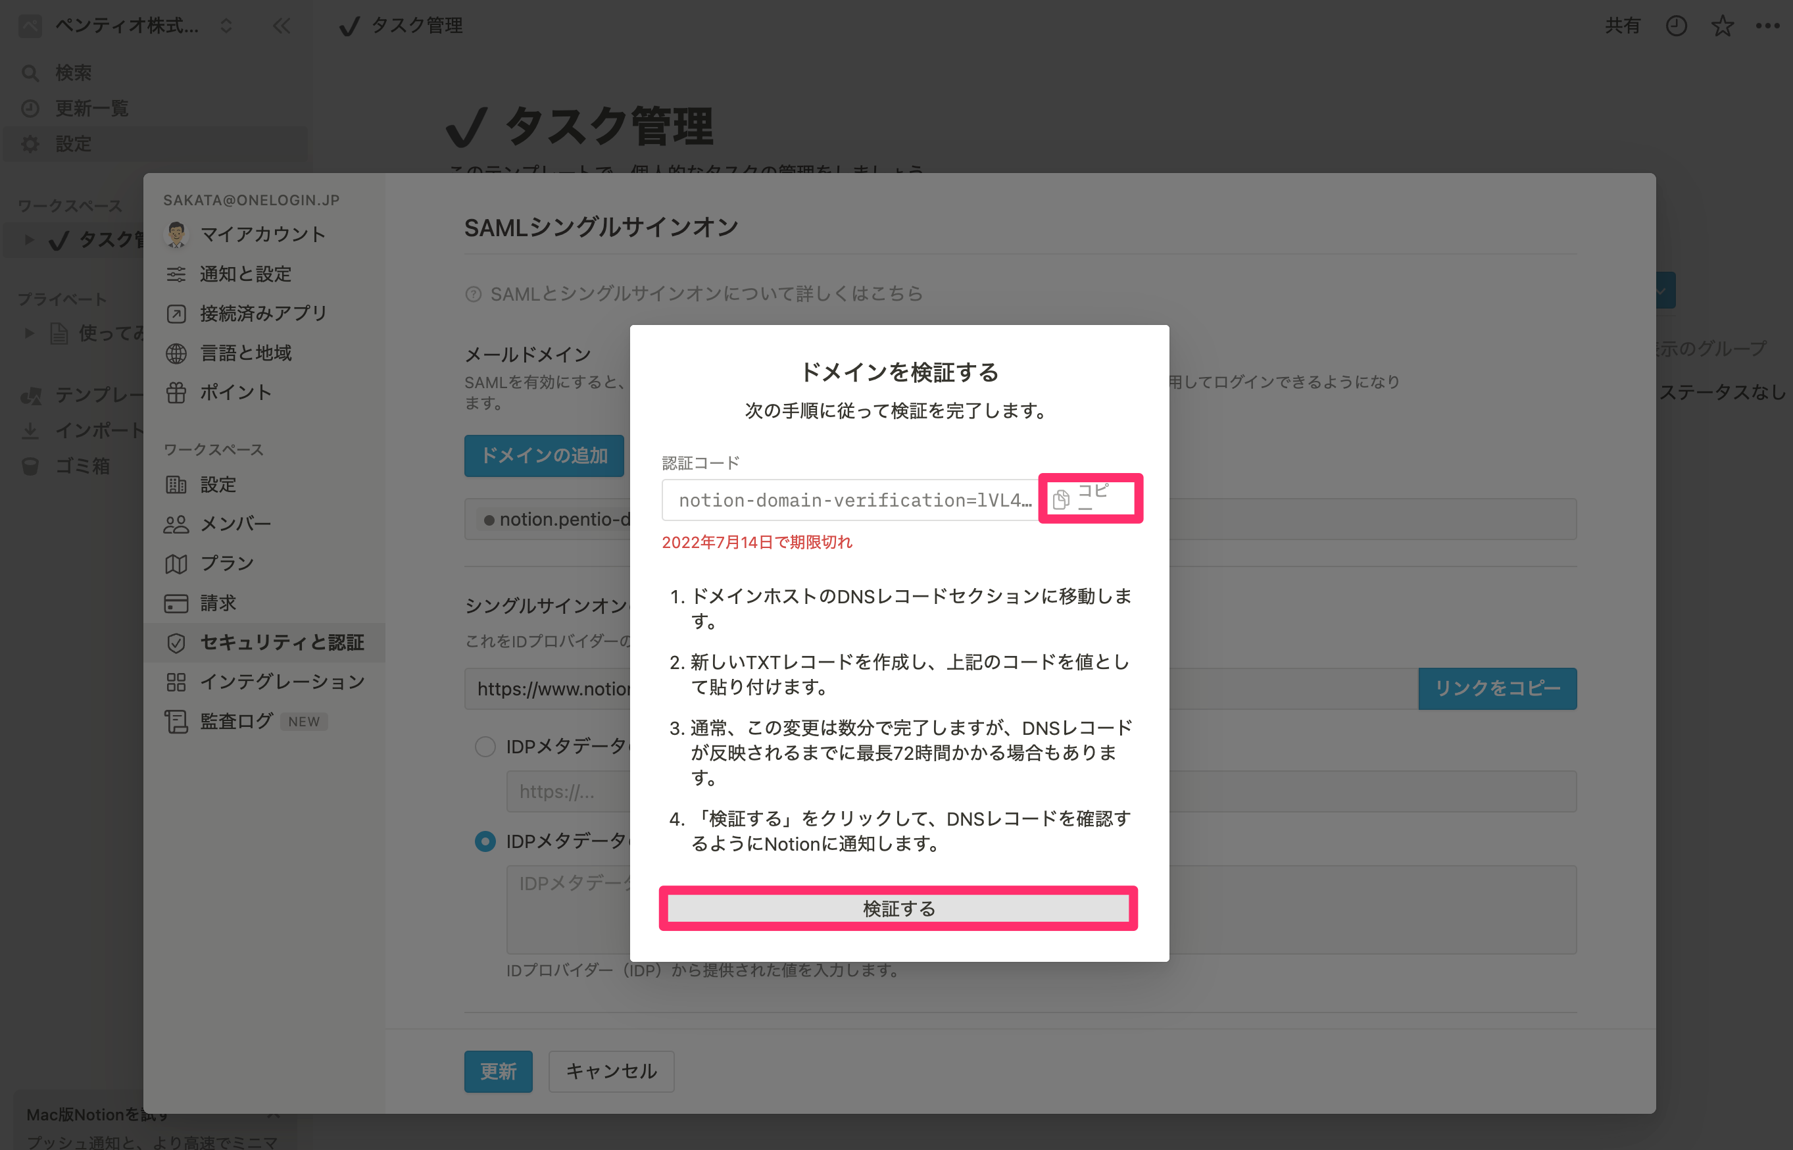Click the people icon next to メンバー
The width and height of the screenshot is (1793, 1150).
coord(176,524)
